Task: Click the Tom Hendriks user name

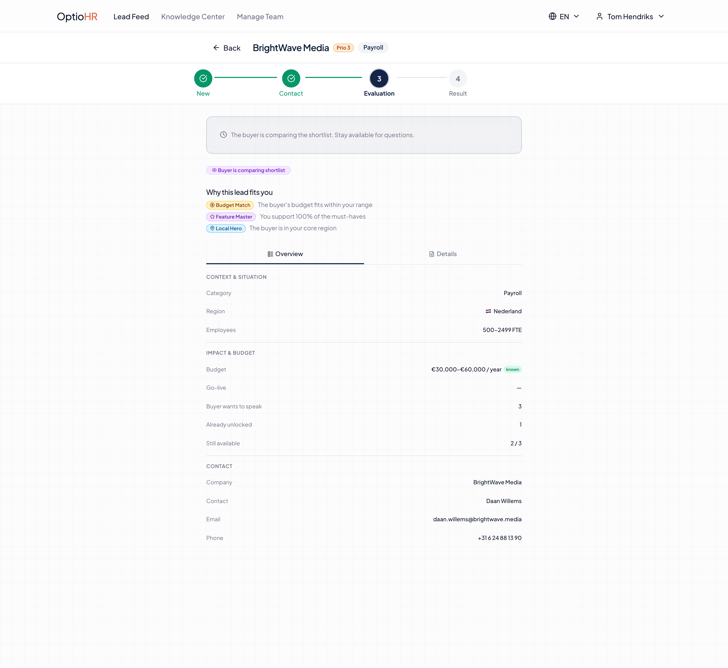Action: click(x=630, y=17)
